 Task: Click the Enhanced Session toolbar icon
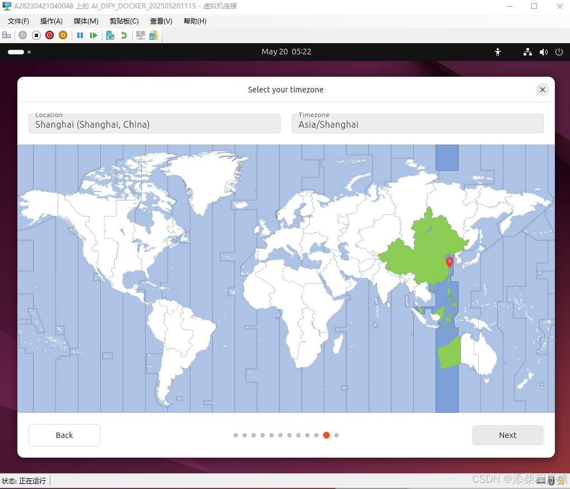click(141, 35)
